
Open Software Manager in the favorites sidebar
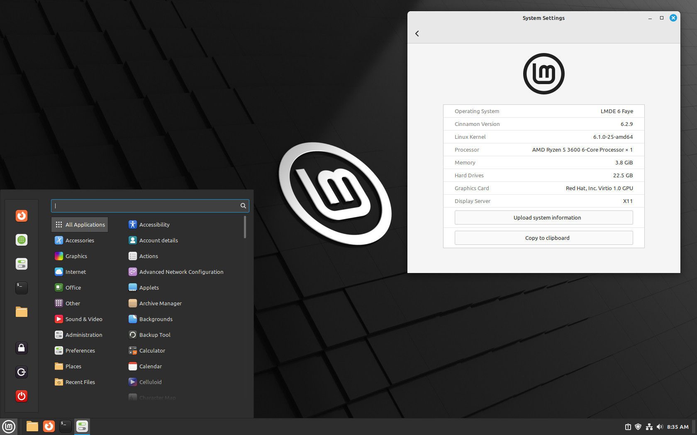click(22, 240)
